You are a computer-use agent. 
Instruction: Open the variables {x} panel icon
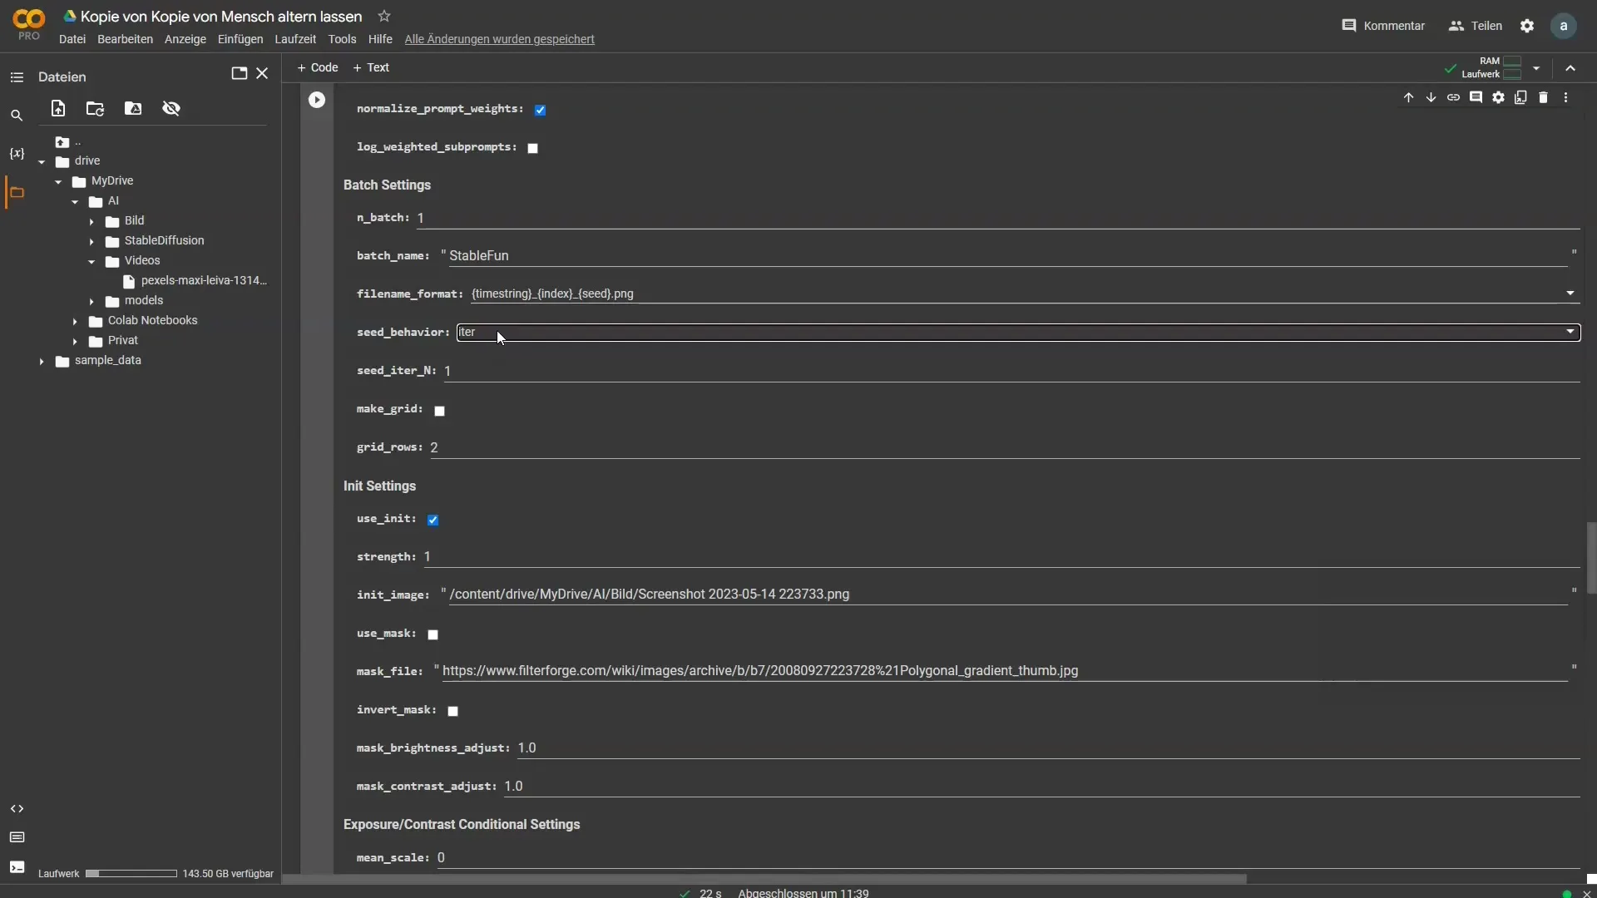pos(17,154)
